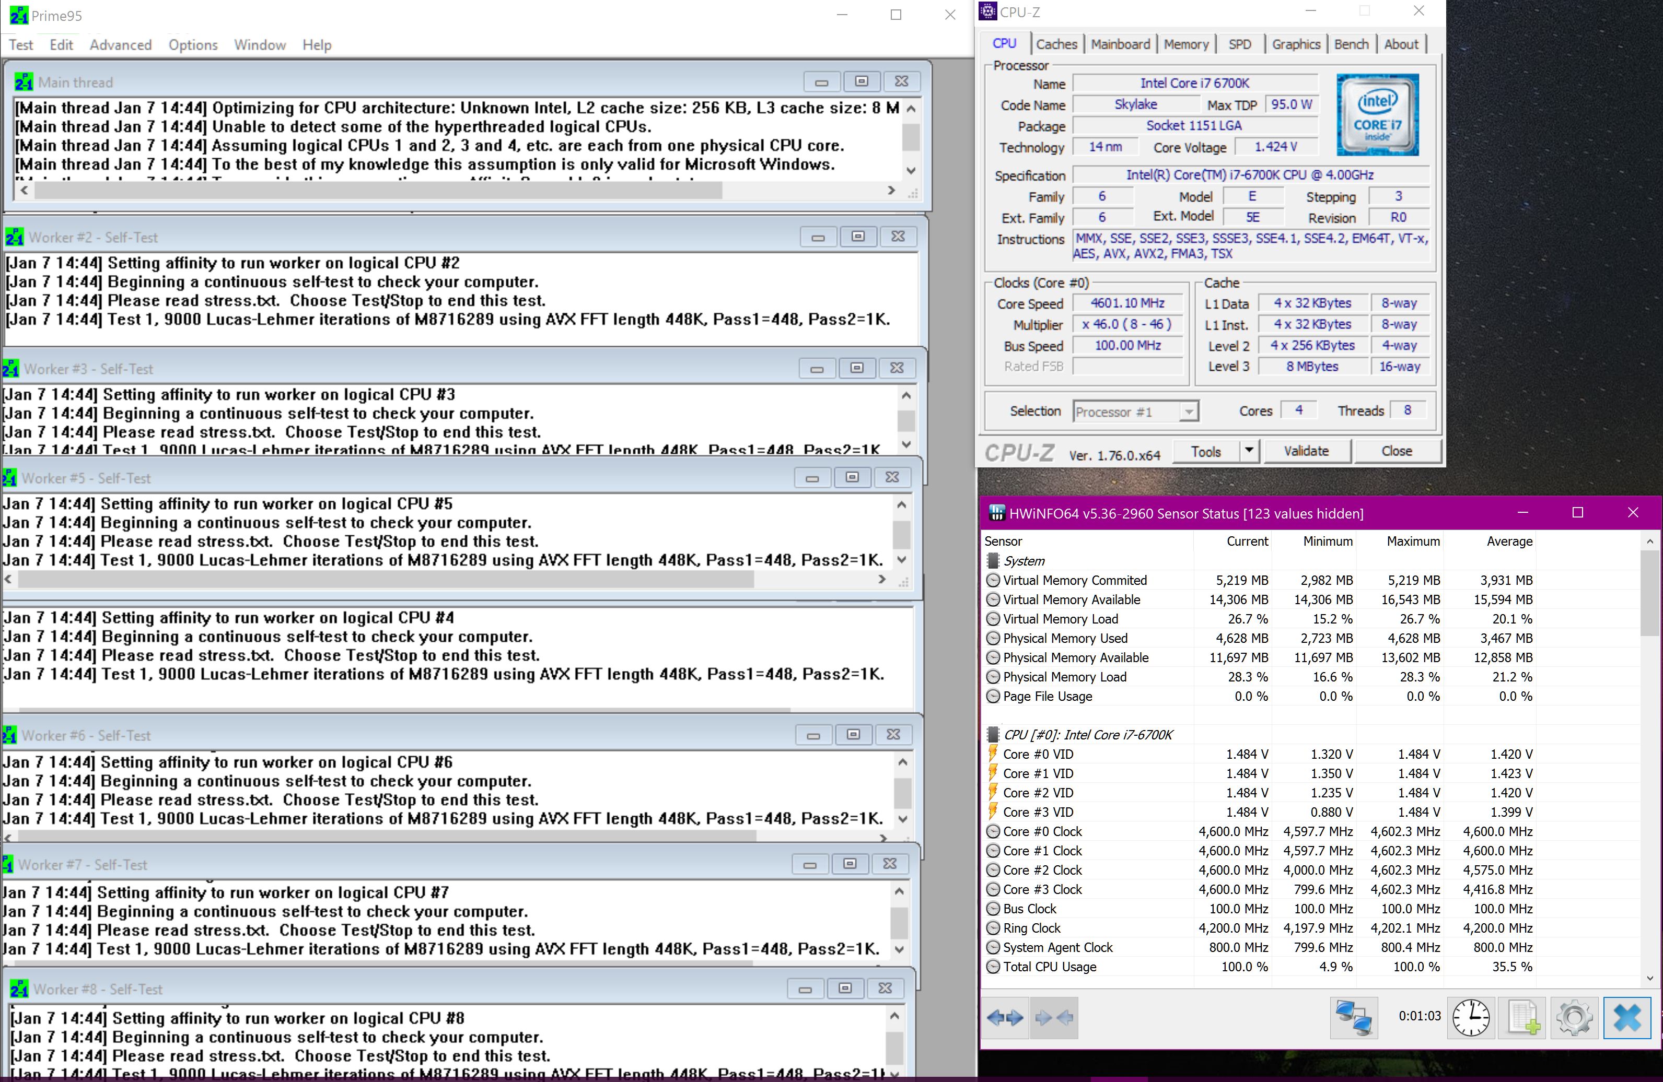This screenshot has height=1082, width=1663.
Task: Click the blue X to close sensors
Action: click(1626, 1018)
